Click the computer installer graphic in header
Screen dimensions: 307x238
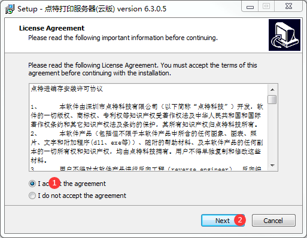point(284,35)
